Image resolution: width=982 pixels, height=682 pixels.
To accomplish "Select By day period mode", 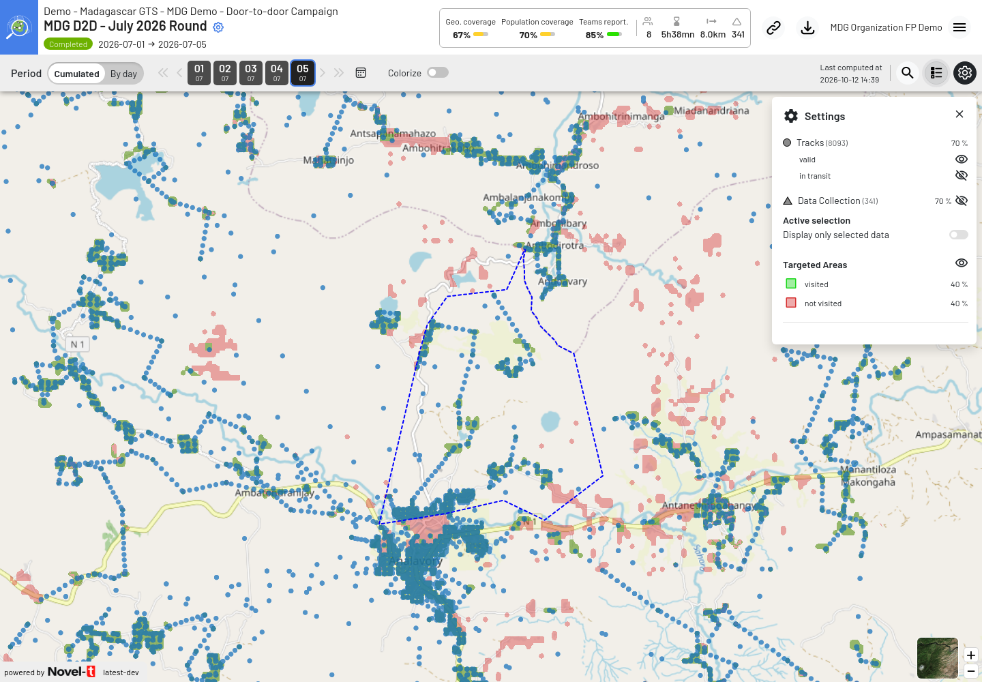I will coord(123,74).
